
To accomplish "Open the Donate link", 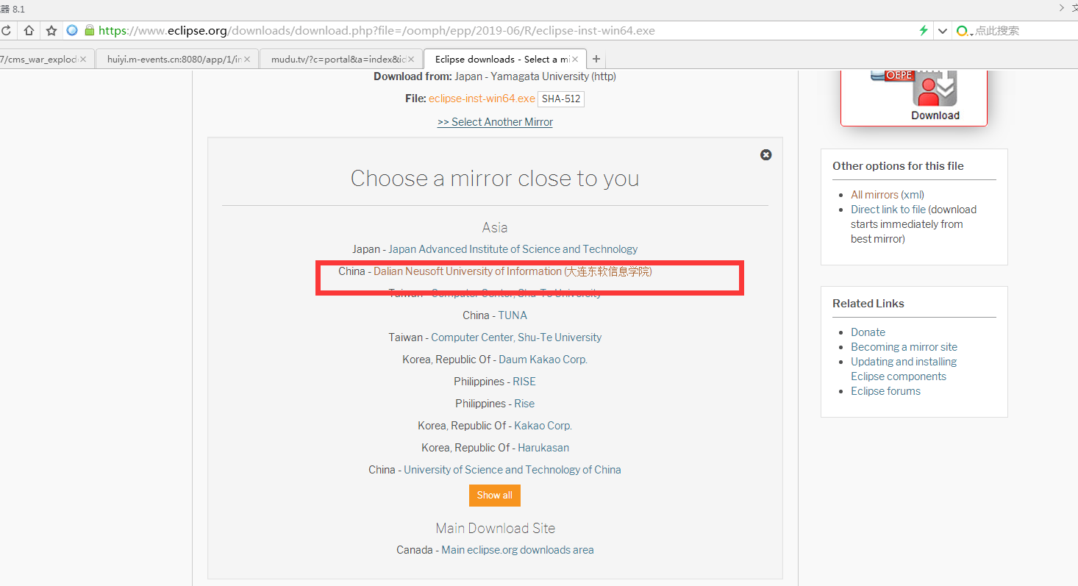I will click(868, 332).
